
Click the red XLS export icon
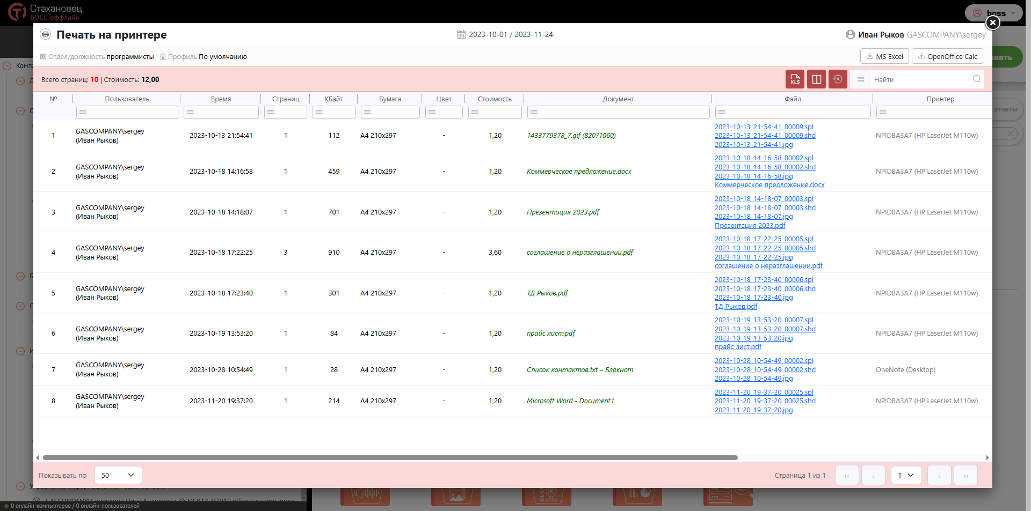[795, 79]
